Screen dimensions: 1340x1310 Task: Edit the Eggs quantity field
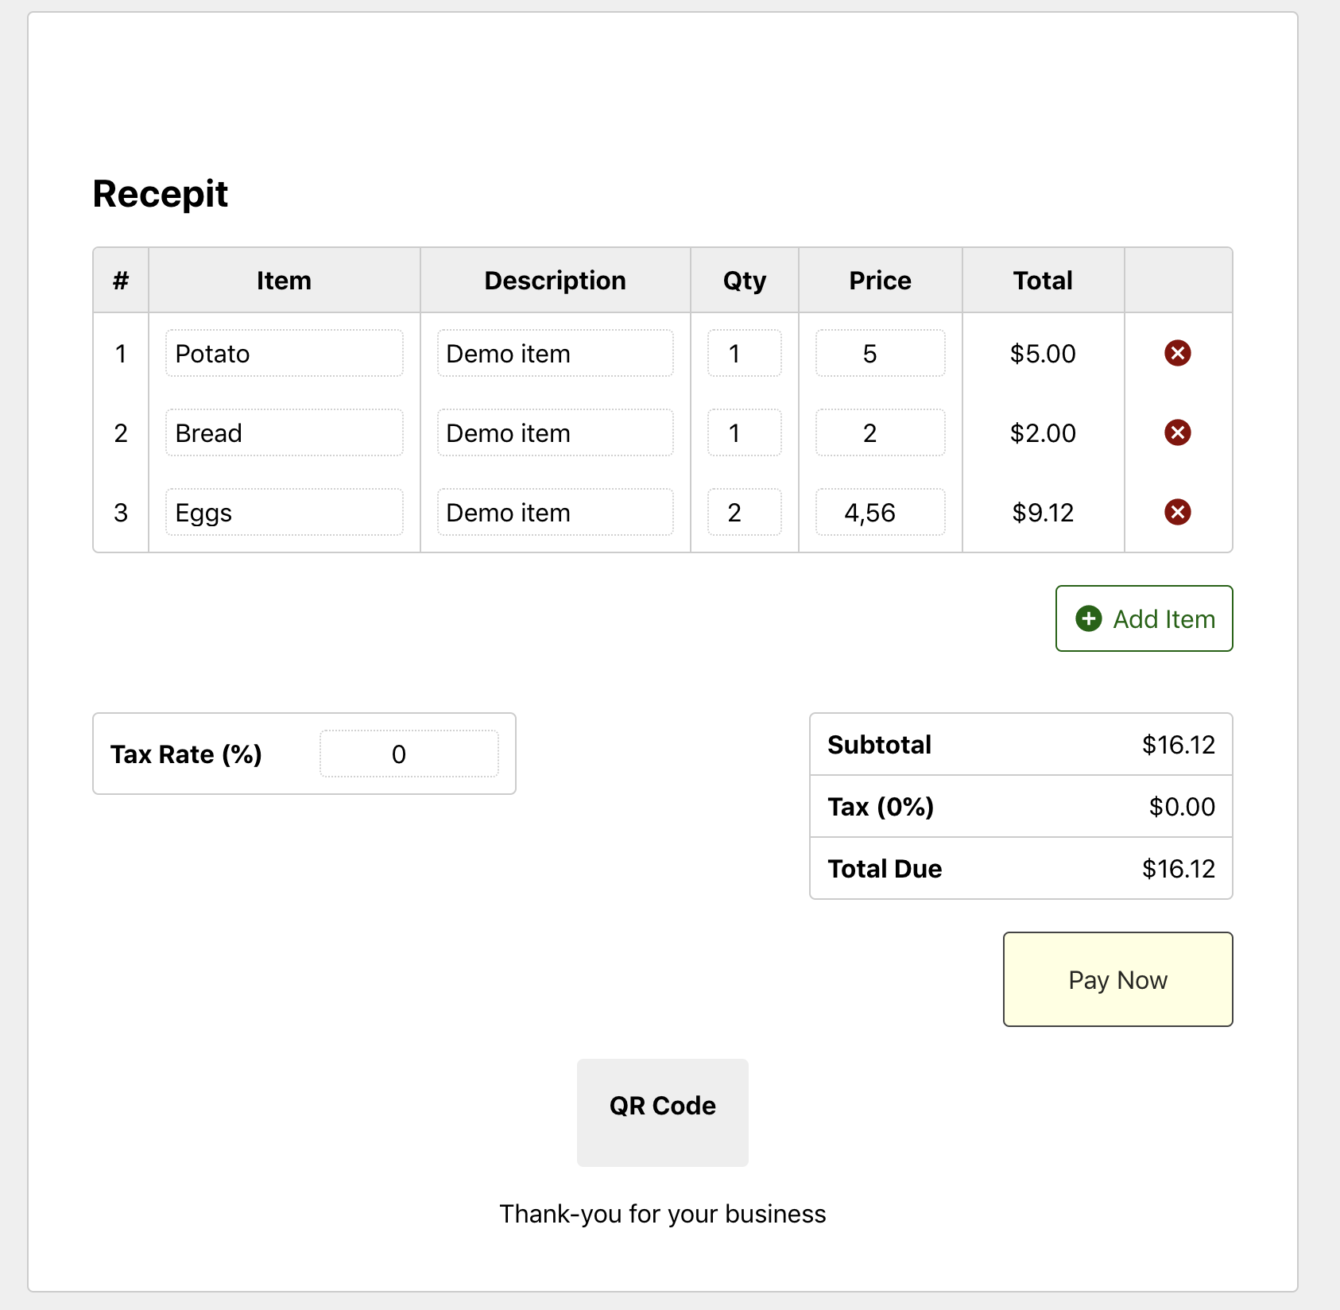coord(744,512)
